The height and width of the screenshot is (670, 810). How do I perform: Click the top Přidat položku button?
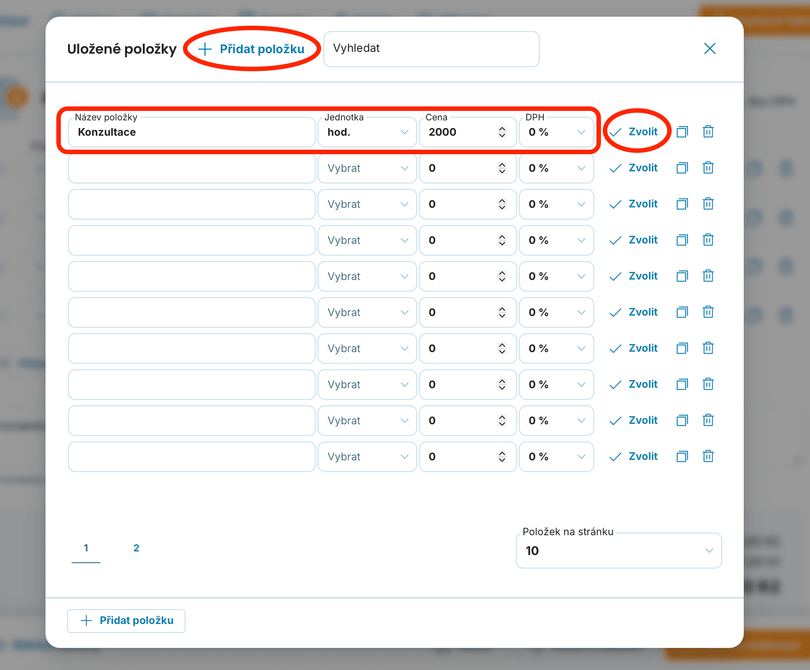pos(251,49)
